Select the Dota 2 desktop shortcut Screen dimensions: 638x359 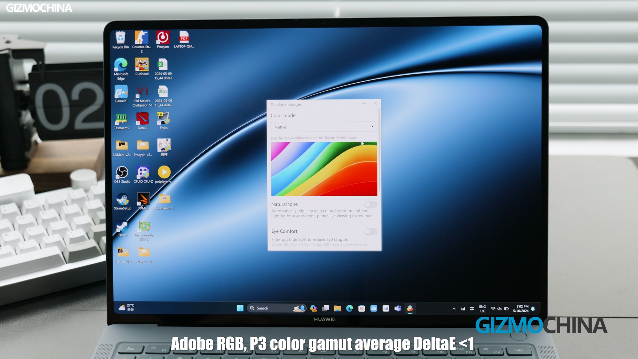[142, 121]
